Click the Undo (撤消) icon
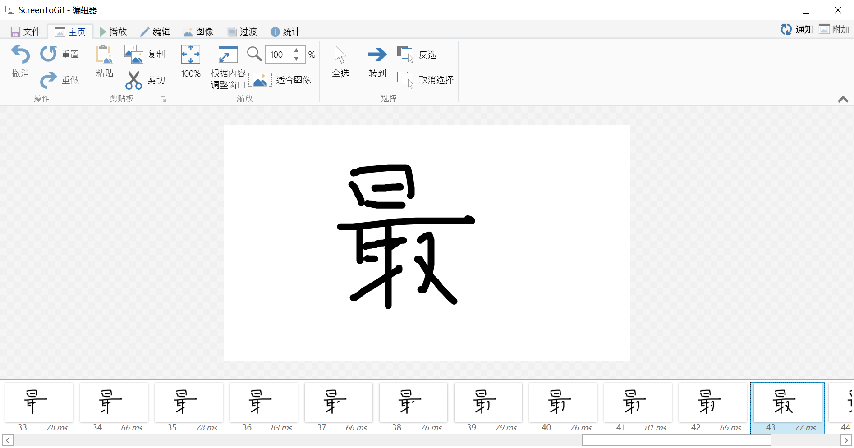854x448 pixels. (20, 54)
